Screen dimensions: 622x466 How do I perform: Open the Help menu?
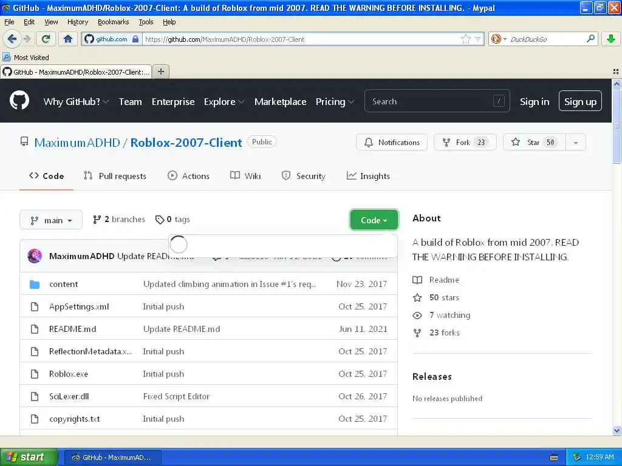169,22
